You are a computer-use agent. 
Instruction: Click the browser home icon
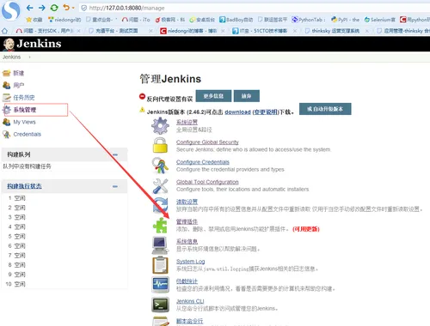click(4, 31)
